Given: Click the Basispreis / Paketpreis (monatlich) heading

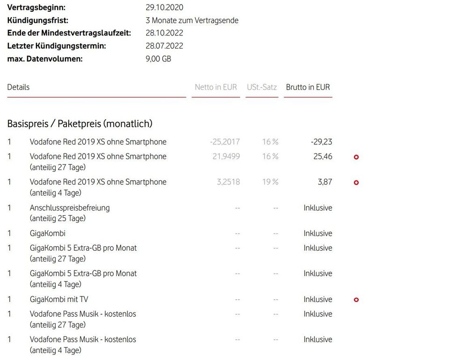Looking at the screenshot, I should pyautogui.click(x=80, y=124).
